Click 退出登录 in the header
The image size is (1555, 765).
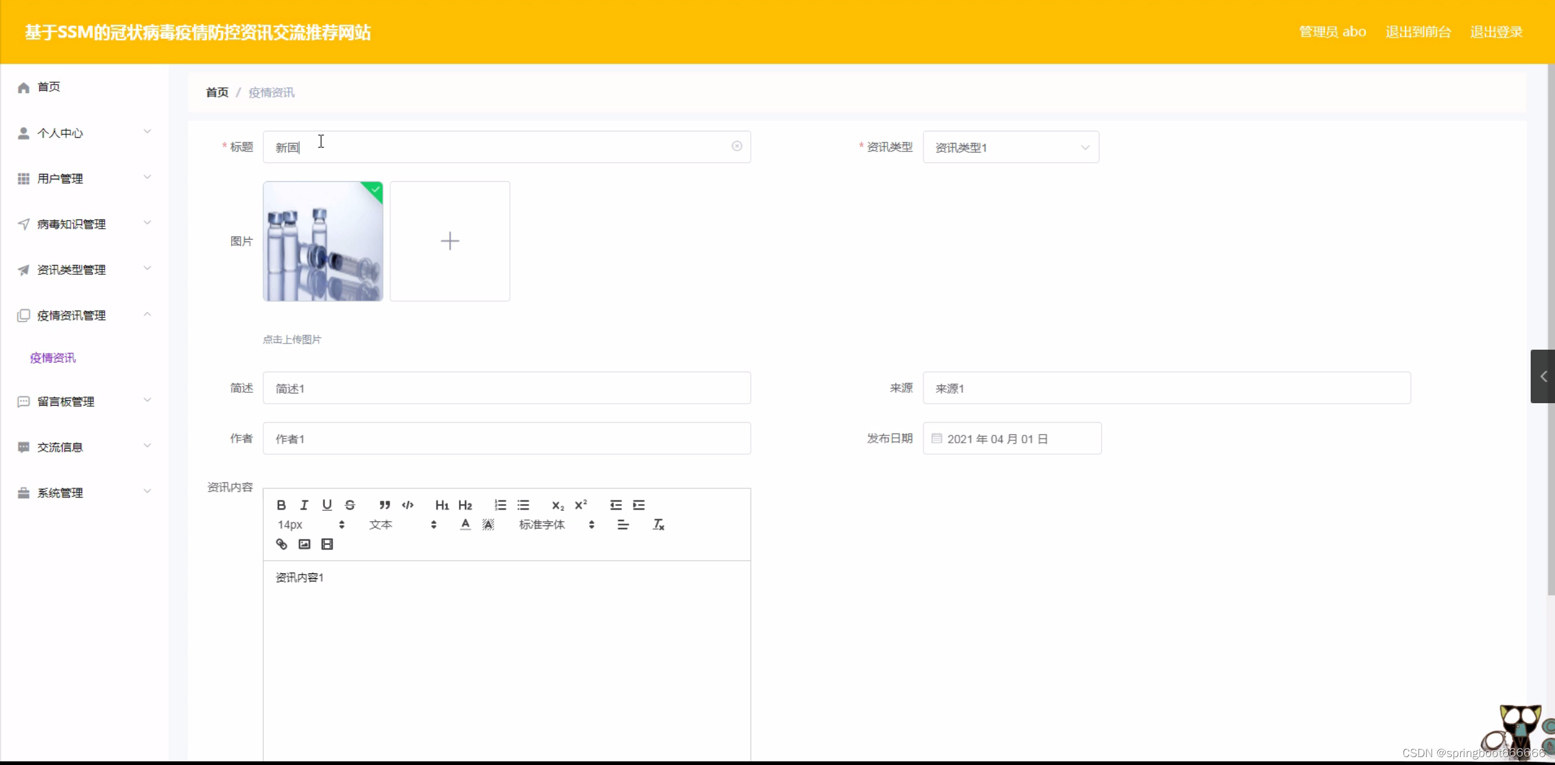(x=1496, y=32)
